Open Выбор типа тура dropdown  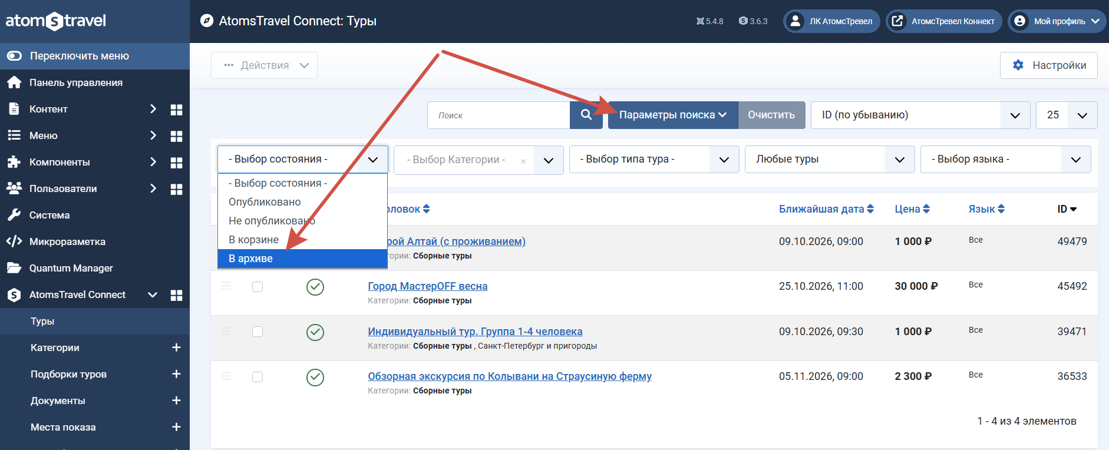(x=654, y=159)
